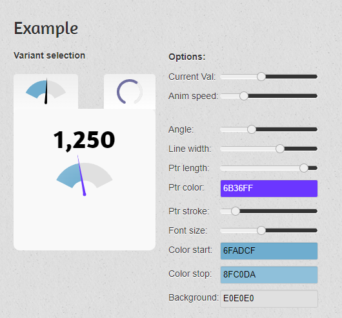Select the gauge variant with needle pointer
The height and width of the screenshot is (318, 342).
coord(46,91)
